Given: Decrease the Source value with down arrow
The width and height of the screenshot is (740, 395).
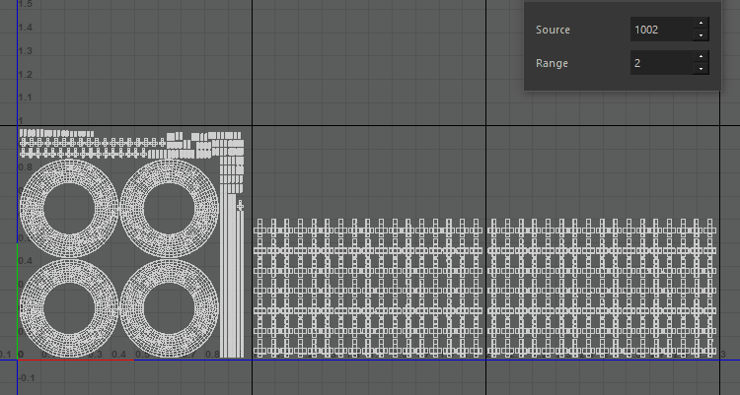Looking at the screenshot, I should pos(701,35).
